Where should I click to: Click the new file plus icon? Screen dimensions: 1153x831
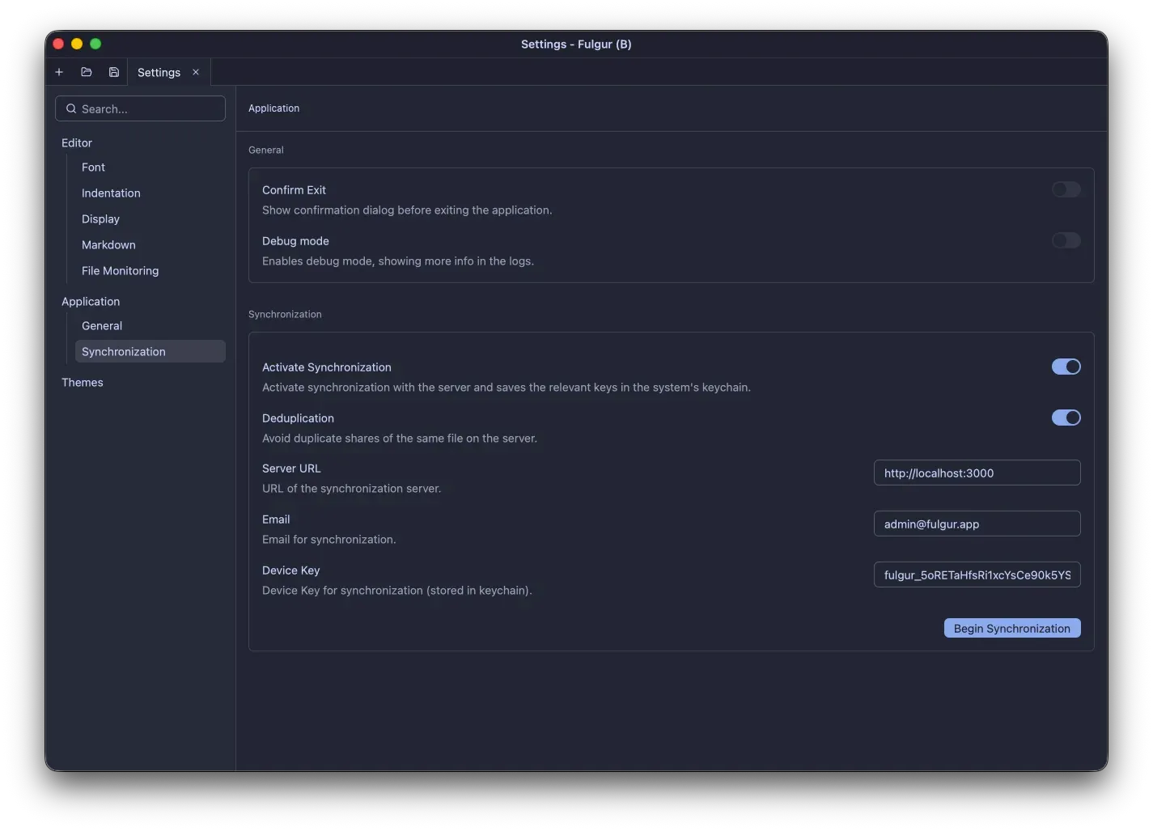pyautogui.click(x=58, y=72)
